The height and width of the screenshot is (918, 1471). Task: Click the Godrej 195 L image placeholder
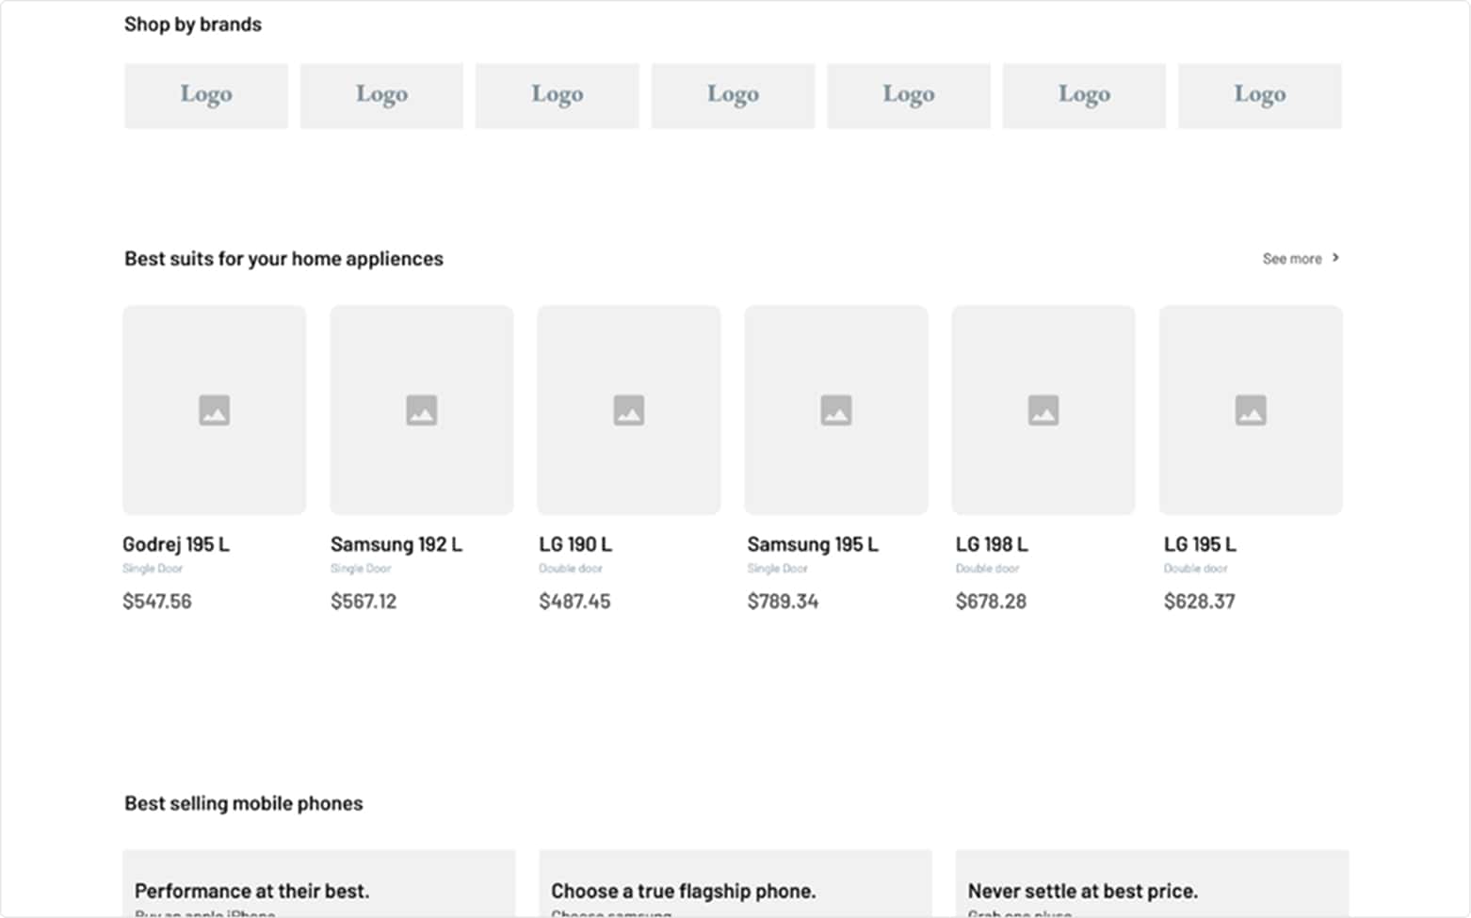point(214,410)
